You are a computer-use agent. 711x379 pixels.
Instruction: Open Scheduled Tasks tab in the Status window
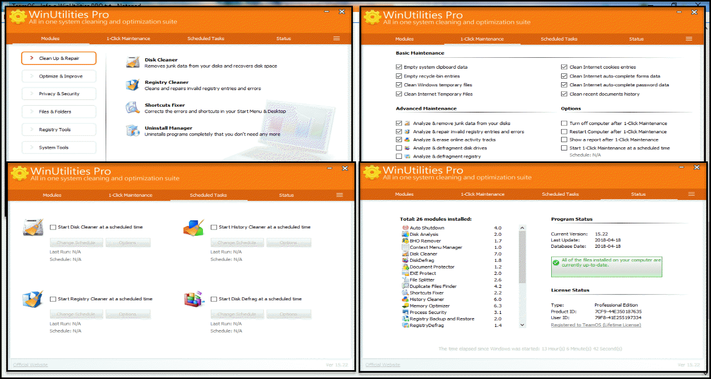561,194
